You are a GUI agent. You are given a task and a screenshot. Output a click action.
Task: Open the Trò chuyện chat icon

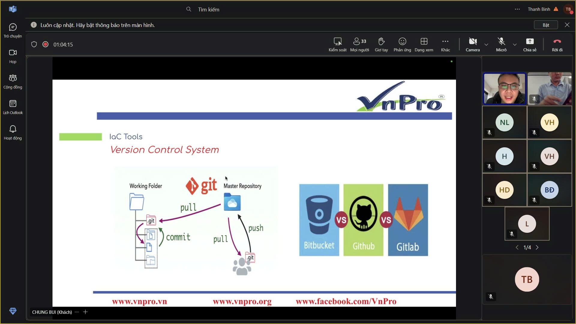tap(13, 31)
